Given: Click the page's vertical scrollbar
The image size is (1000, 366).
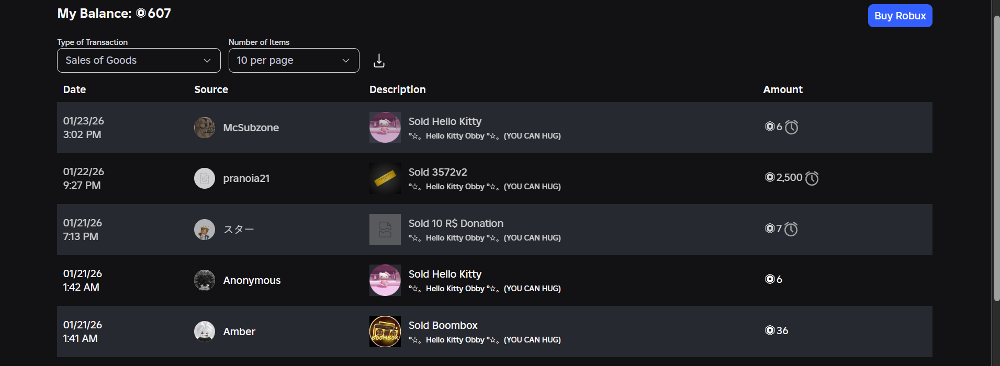Looking at the screenshot, I should point(996,157).
